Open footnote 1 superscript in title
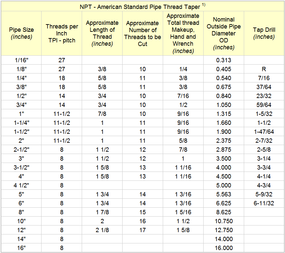The width and height of the screenshot is (285, 253). [204, 5]
